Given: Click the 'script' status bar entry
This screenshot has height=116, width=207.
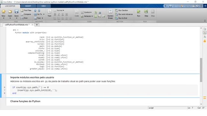Looking at the screenshot, I should (151, 108).
